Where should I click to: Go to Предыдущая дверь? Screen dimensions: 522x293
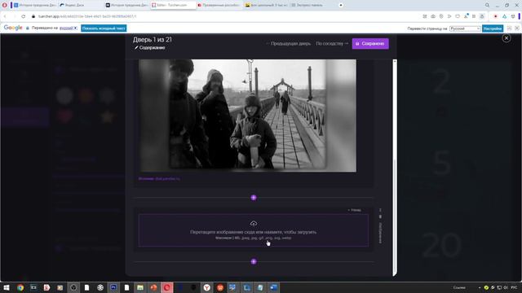[x=288, y=43]
